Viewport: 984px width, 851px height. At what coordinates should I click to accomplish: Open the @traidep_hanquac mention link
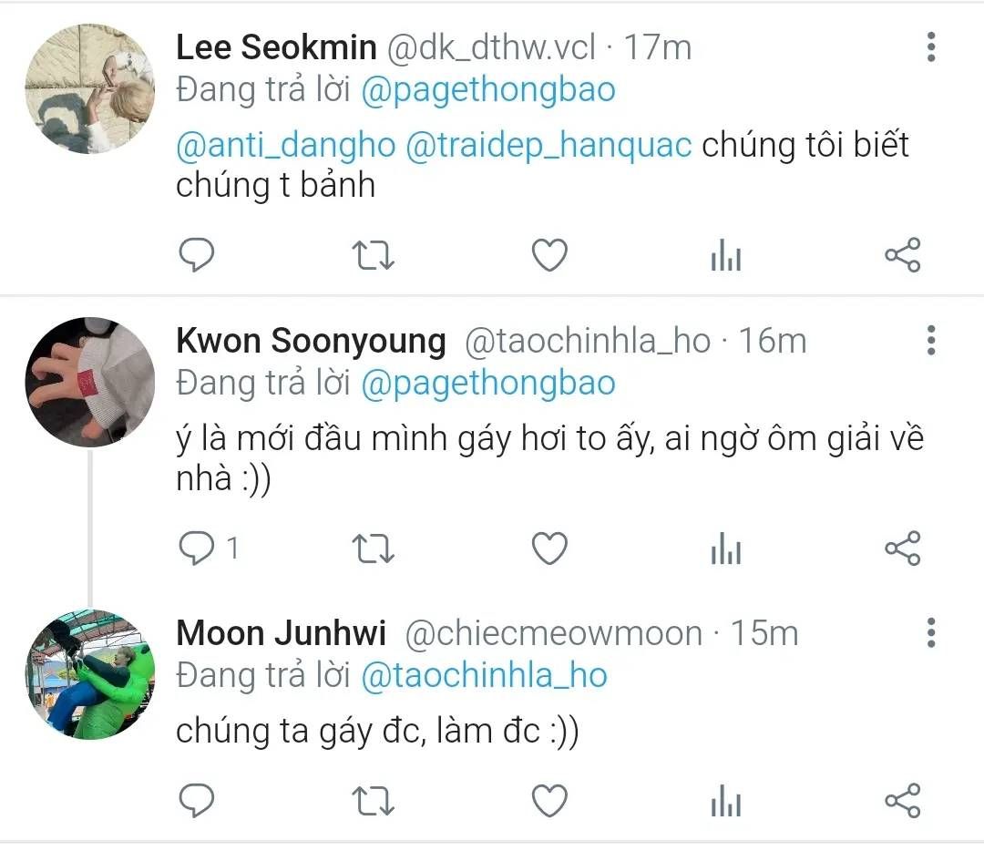[x=548, y=146]
